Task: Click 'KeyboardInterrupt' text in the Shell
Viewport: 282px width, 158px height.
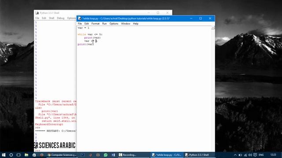Action: click(x=49, y=124)
